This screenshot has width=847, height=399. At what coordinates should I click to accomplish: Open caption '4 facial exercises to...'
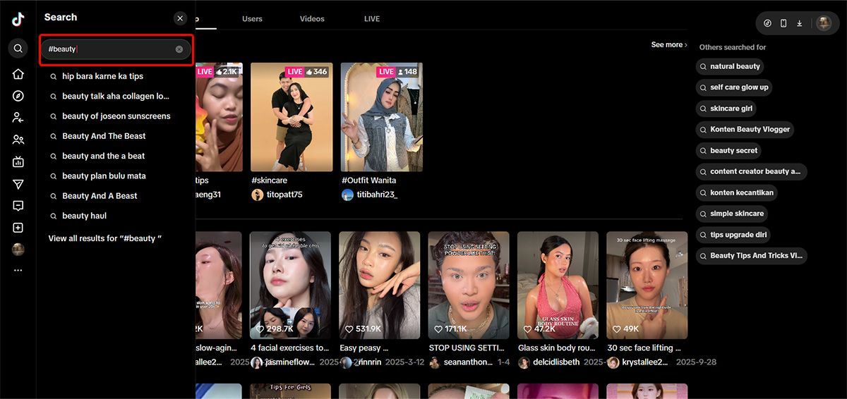[290, 348]
